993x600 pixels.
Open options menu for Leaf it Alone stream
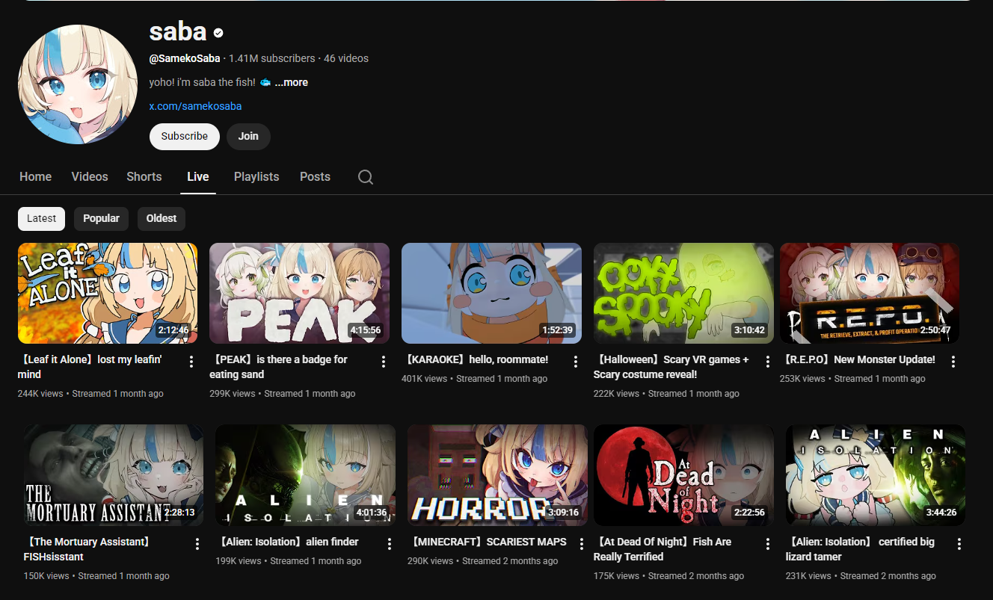pos(191,362)
